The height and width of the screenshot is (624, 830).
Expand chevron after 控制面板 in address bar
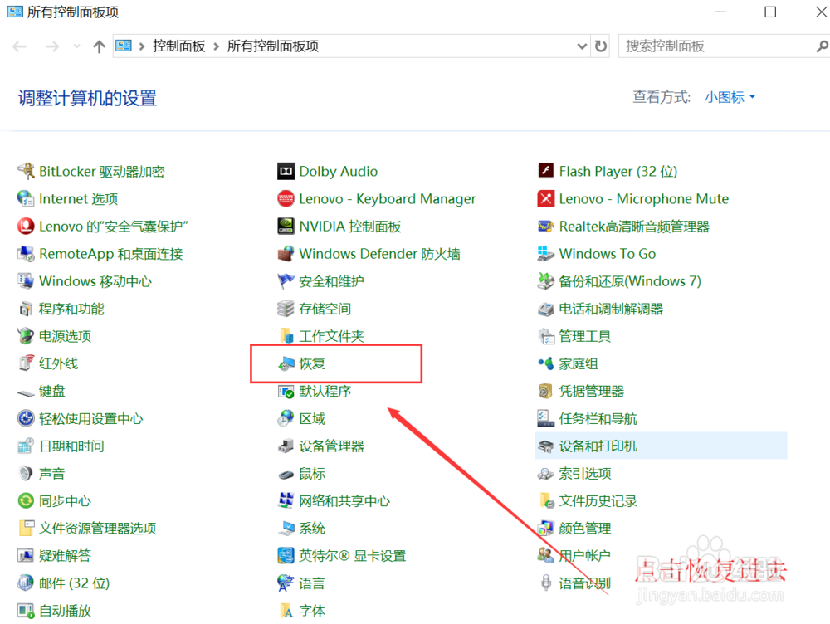coord(217,46)
